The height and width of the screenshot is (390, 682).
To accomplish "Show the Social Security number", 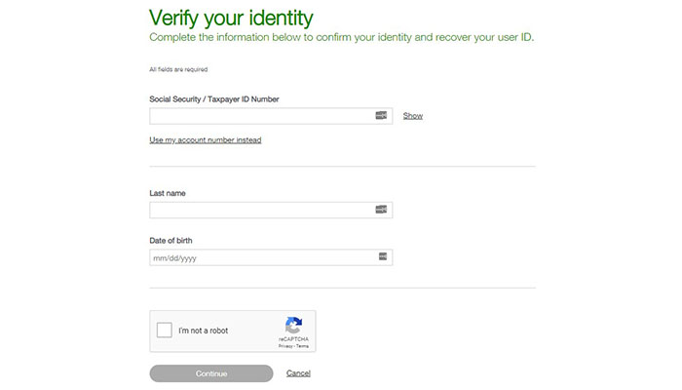I will (413, 116).
